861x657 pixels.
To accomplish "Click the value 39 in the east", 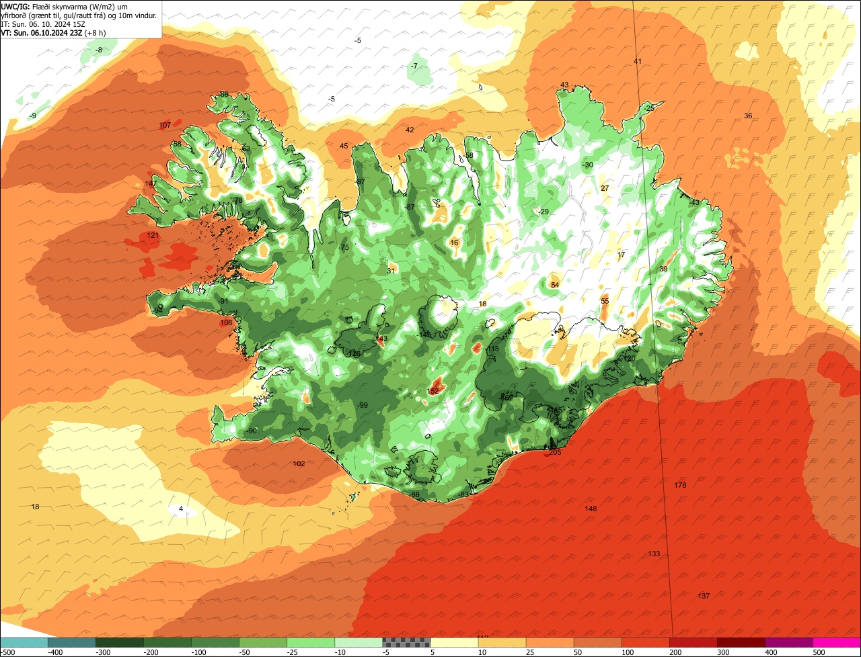I will [x=663, y=269].
